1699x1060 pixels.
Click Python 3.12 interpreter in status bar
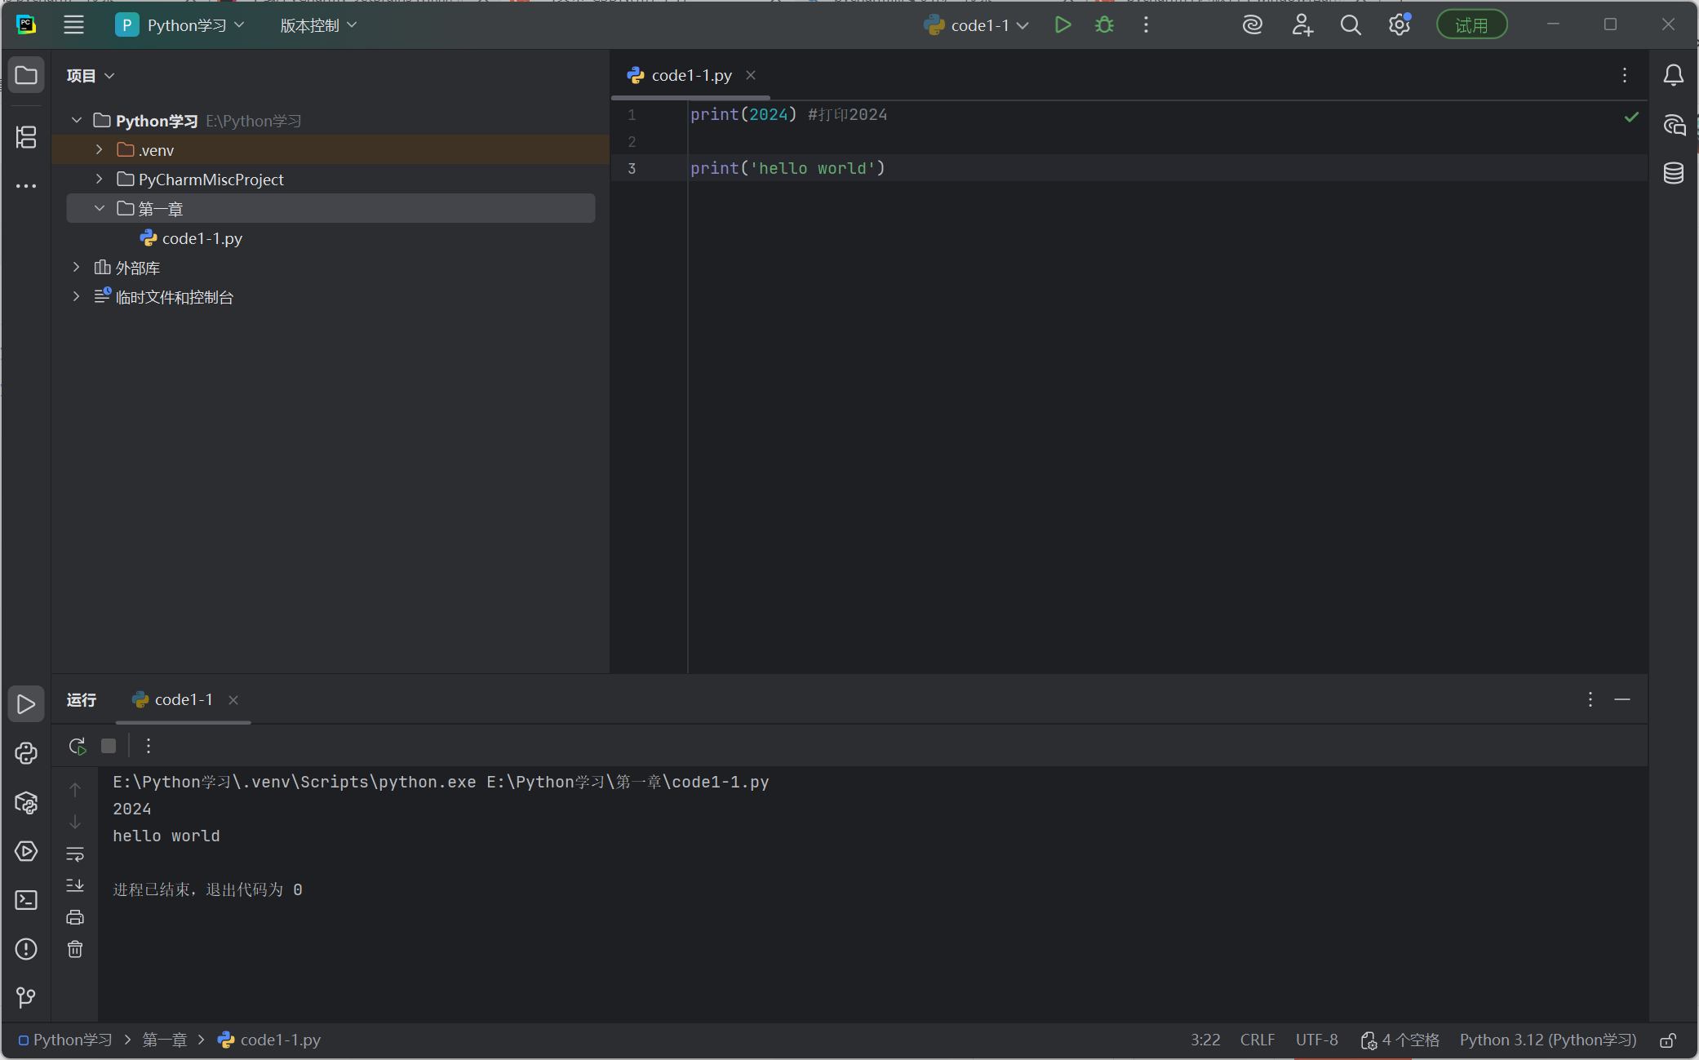(x=1547, y=1040)
